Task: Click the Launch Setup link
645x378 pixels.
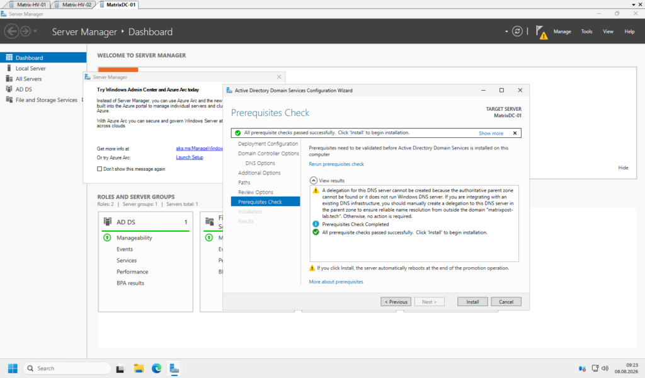Action: pyautogui.click(x=190, y=157)
